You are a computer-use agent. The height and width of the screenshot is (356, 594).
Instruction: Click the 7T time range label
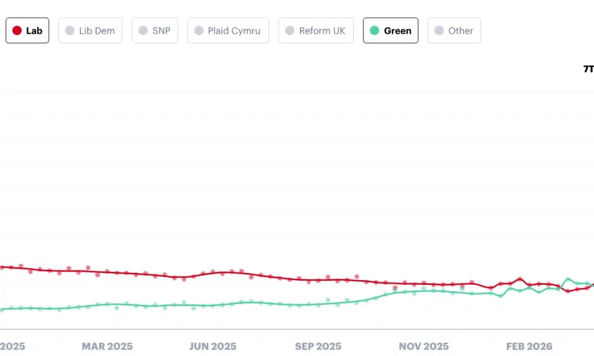pos(587,69)
